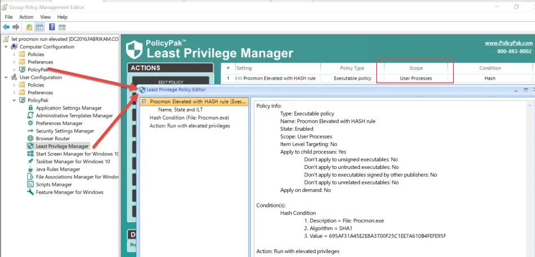535x257 pixels.
Task: Click the Scope column header
Action: (416, 68)
